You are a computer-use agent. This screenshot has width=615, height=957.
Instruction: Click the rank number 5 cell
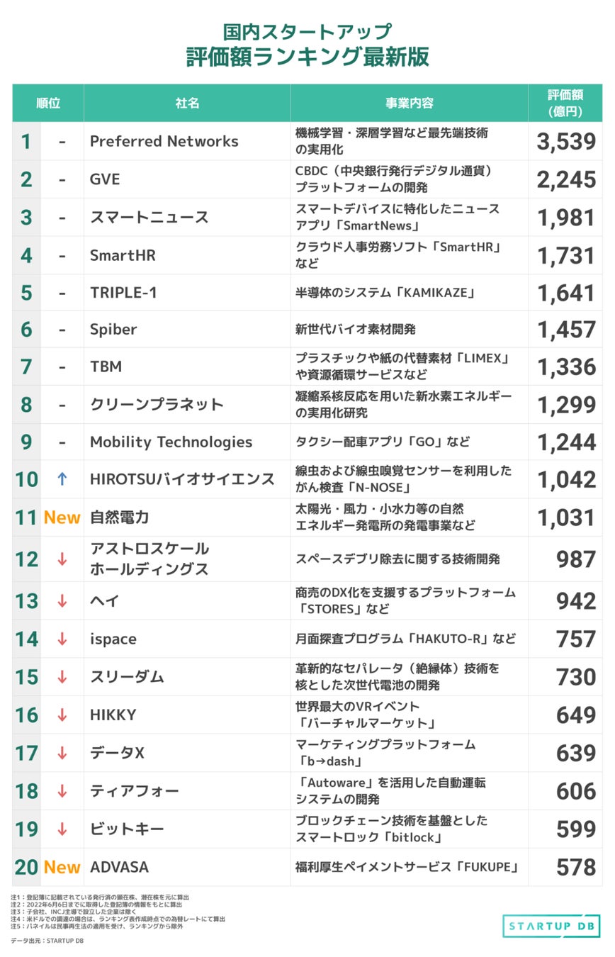coord(26,293)
